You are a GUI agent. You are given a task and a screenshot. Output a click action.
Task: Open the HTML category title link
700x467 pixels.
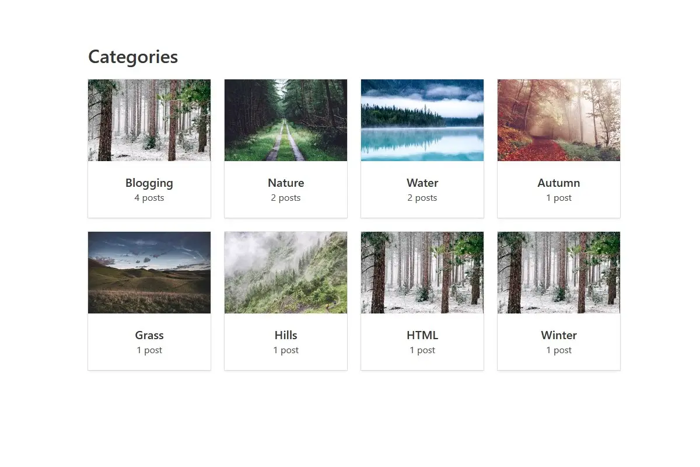[422, 335]
